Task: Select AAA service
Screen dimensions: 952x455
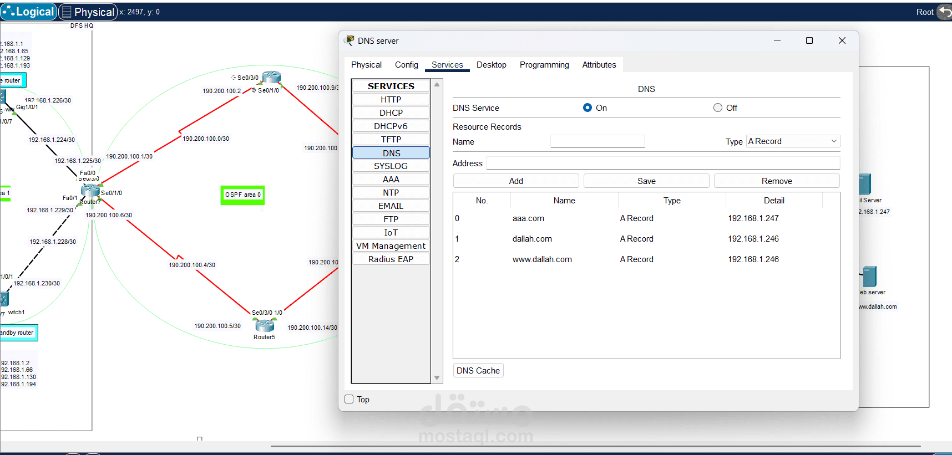Action: [391, 179]
